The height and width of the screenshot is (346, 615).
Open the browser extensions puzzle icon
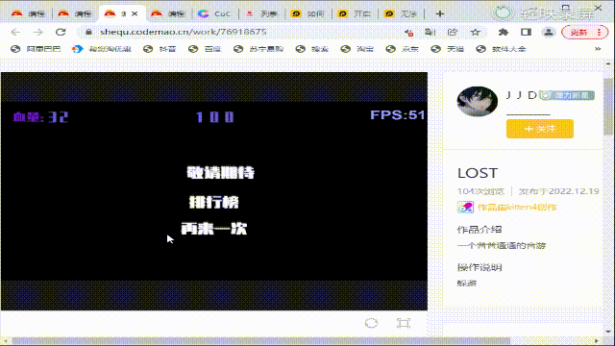pos(504,32)
